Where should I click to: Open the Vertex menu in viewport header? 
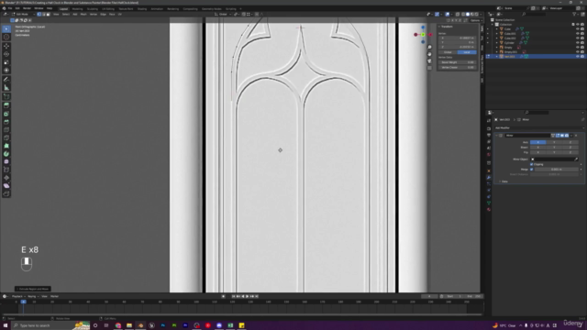click(94, 15)
